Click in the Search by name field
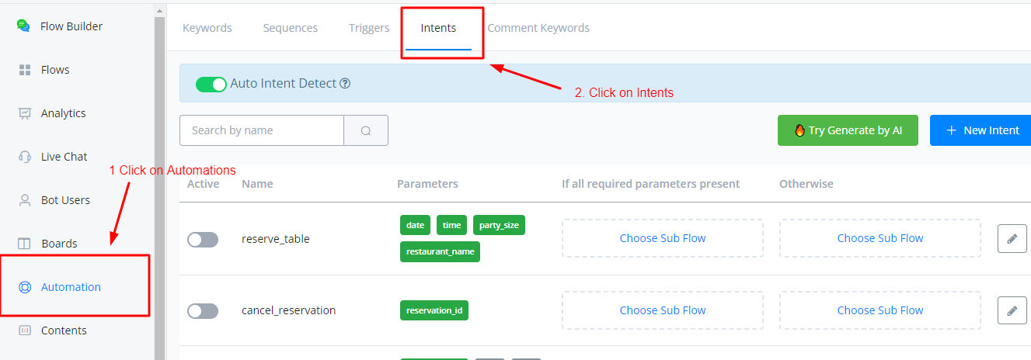 pos(262,130)
